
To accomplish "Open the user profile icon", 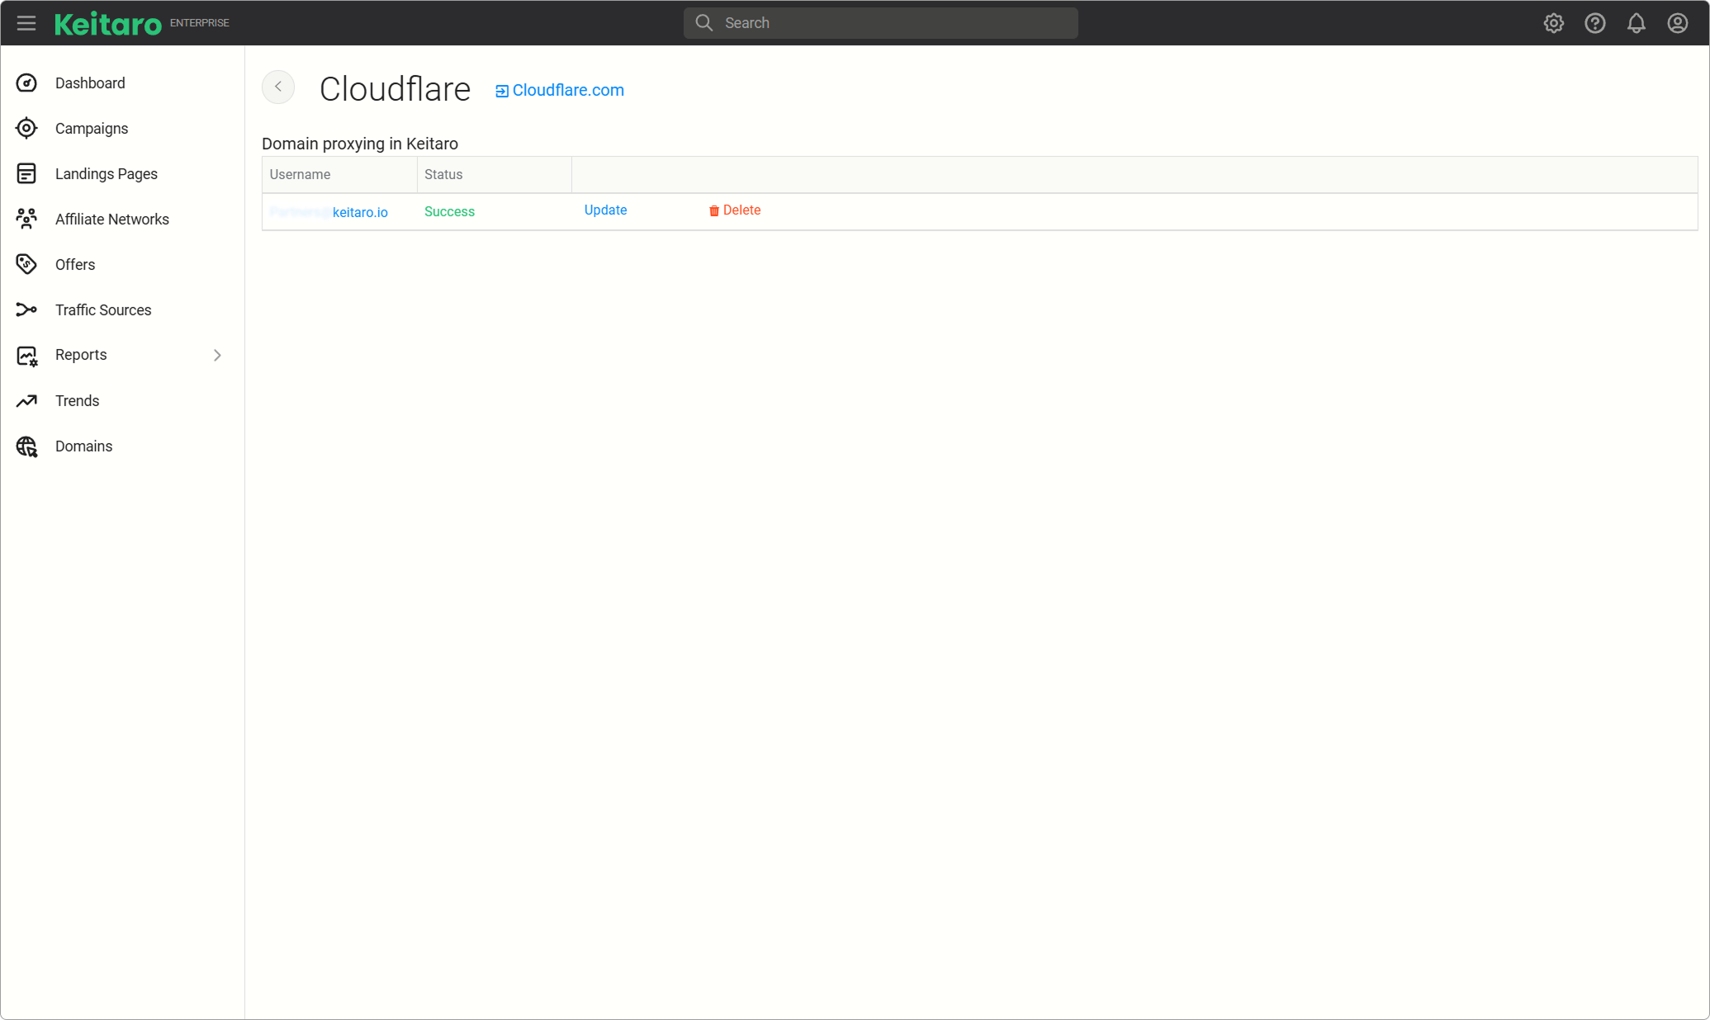I will (x=1678, y=23).
